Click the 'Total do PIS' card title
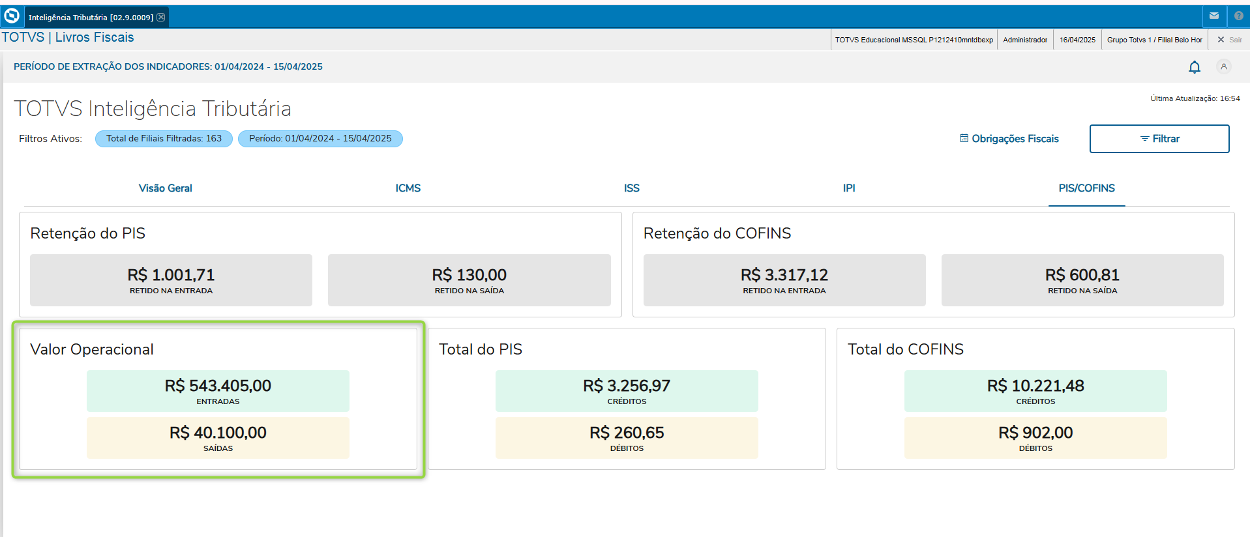 point(481,349)
